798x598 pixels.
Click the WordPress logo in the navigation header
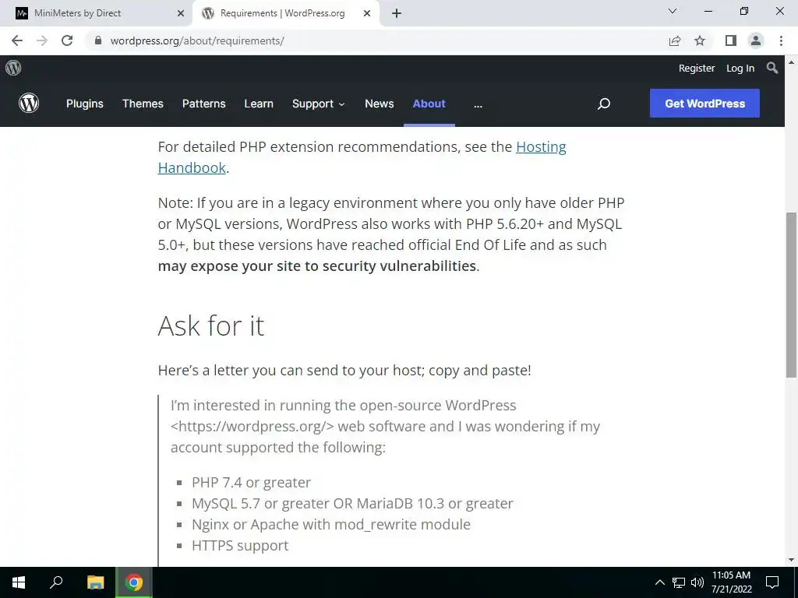[29, 104]
